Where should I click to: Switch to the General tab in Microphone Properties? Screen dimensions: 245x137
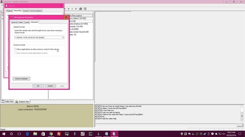(x=14, y=22)
